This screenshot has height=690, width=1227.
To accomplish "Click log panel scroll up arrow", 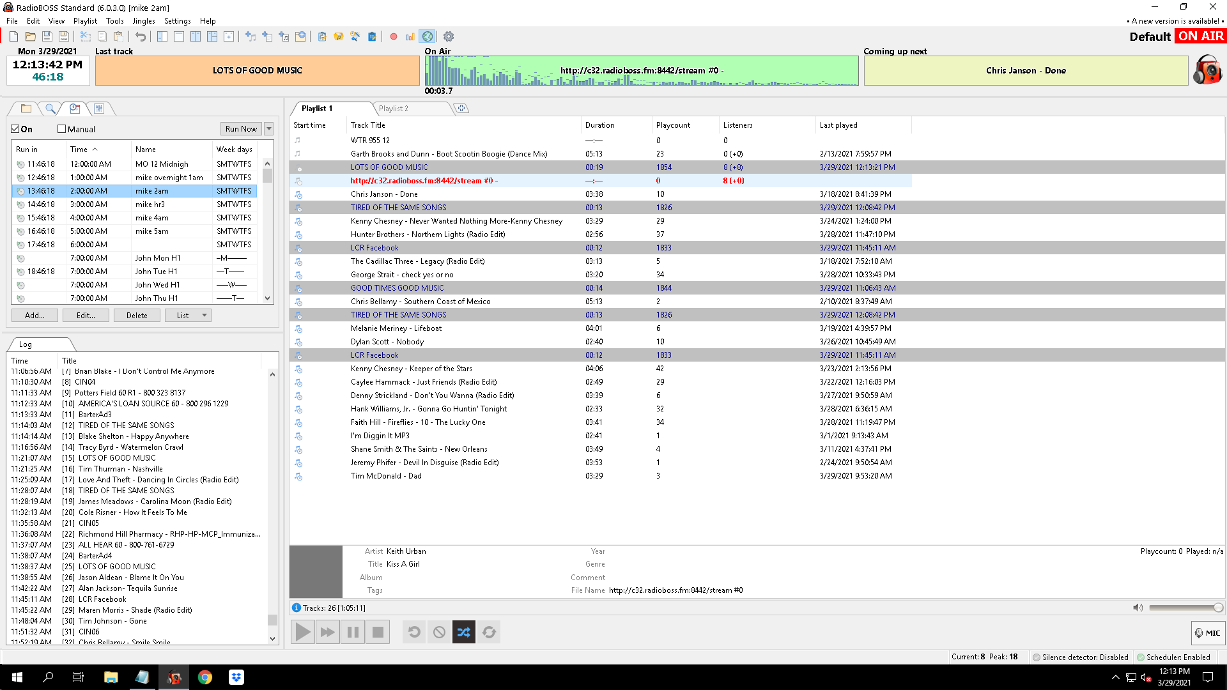I will click(273, 375).
